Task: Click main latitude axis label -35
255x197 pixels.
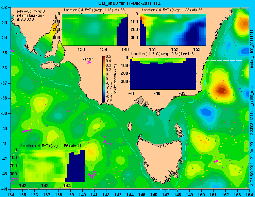Action: [4, 53]
